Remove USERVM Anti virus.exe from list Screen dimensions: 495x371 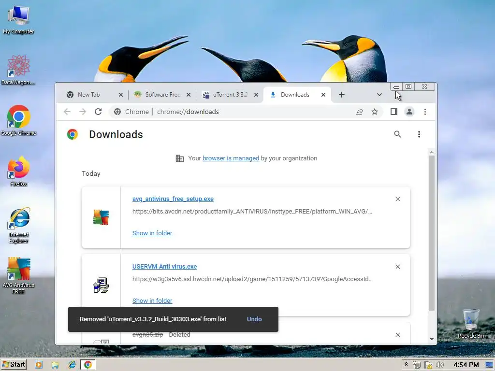click(398, 267)
